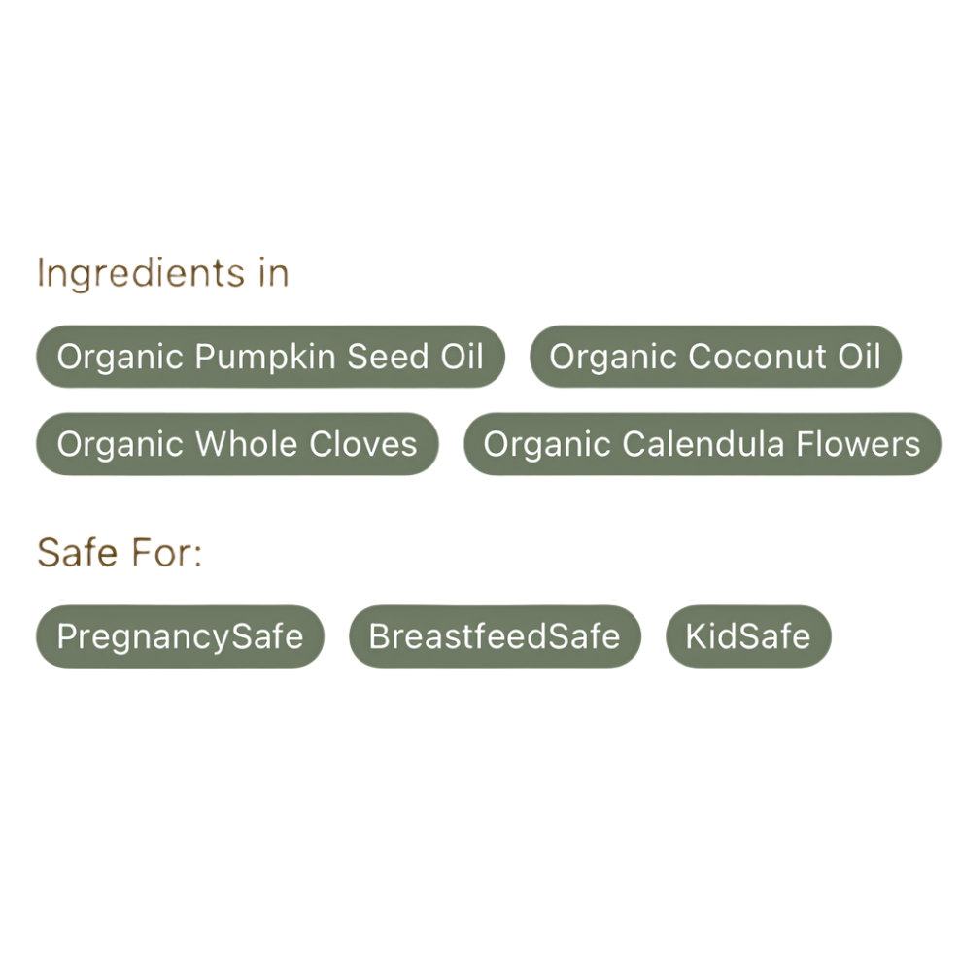The height and width of the screenshot is (960, 960).
Task: Select the whole cloves ingredient chip
Action: pos(237,444)
